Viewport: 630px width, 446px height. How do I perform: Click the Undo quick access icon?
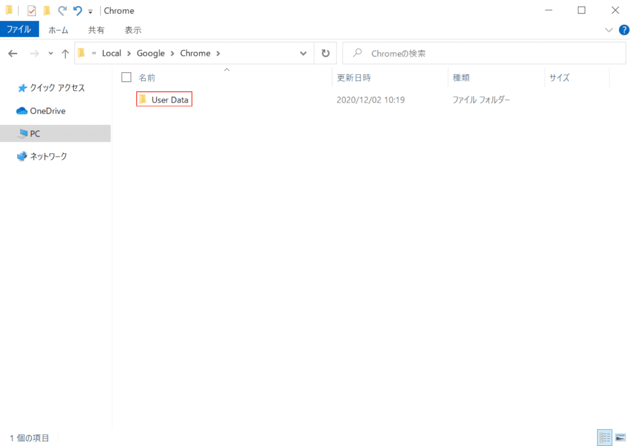coord(77,11)
